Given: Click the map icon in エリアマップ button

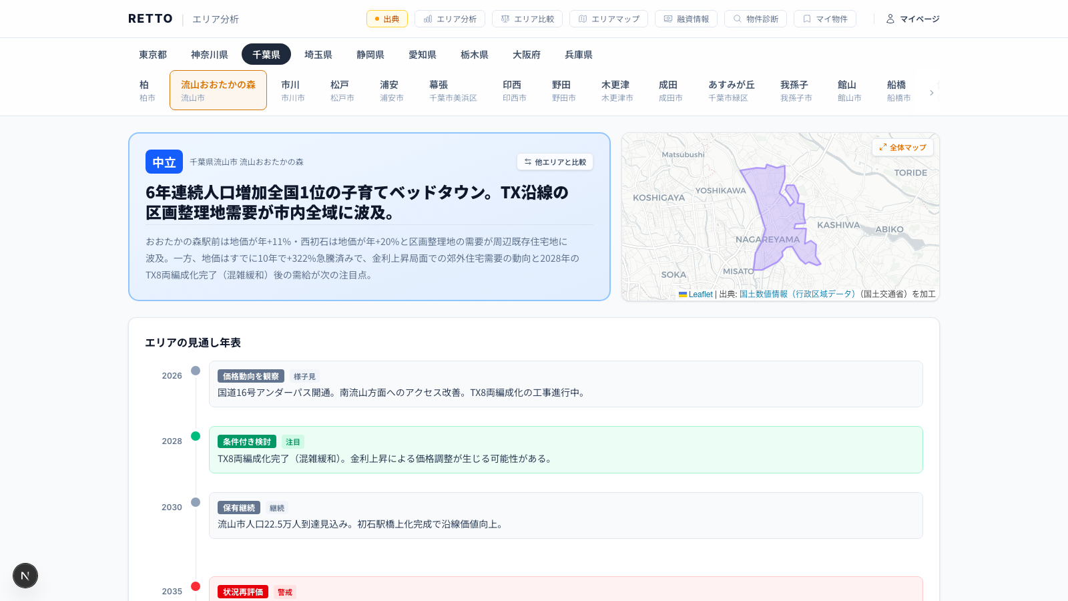Looking at the screenshot, I should (x=583, y=19).
